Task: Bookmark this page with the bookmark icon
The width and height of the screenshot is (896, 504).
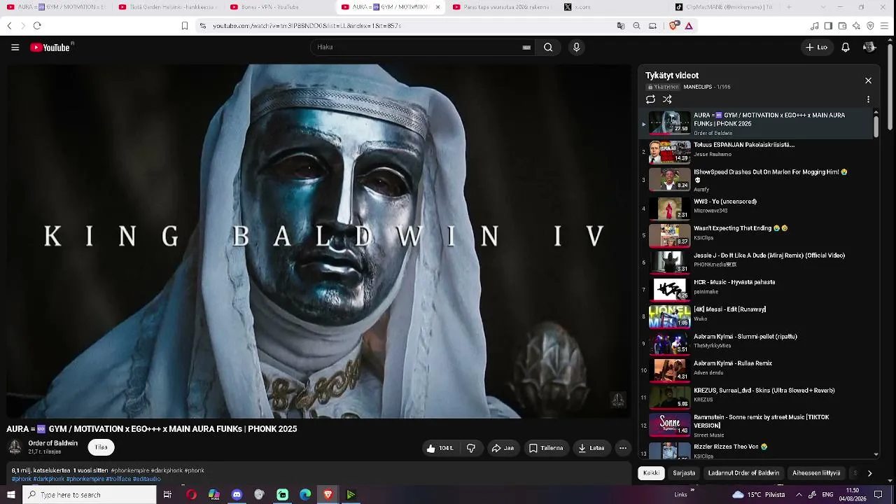Action: [x=185, y=26]
